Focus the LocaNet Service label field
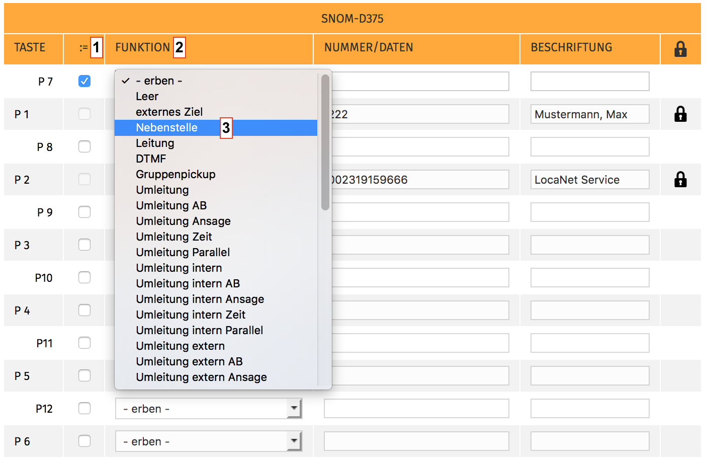Image resolution: width=706 pixels, height=460 pixels. point(589,180)
